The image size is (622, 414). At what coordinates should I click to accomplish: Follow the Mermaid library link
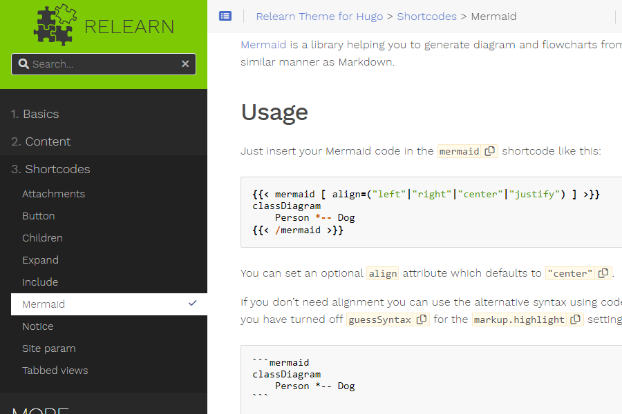pyautogui.click(x=263, y=45)
